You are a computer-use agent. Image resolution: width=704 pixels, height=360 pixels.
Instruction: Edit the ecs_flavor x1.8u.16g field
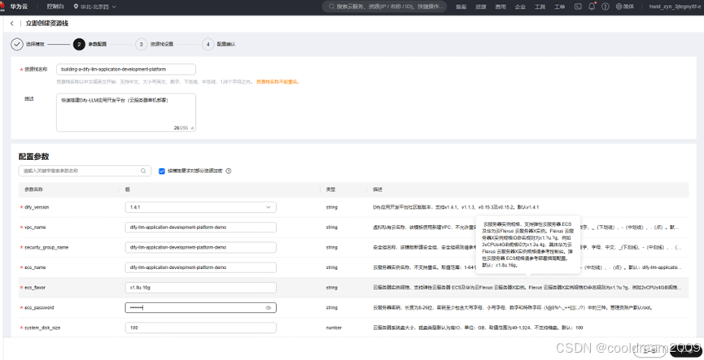[201, 288]
